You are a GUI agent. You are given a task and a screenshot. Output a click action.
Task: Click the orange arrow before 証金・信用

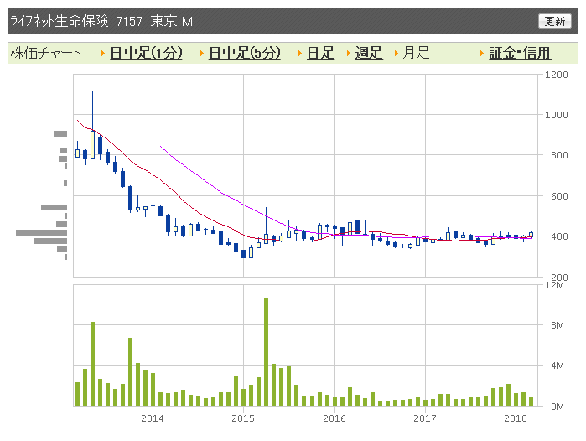point(482,54)
